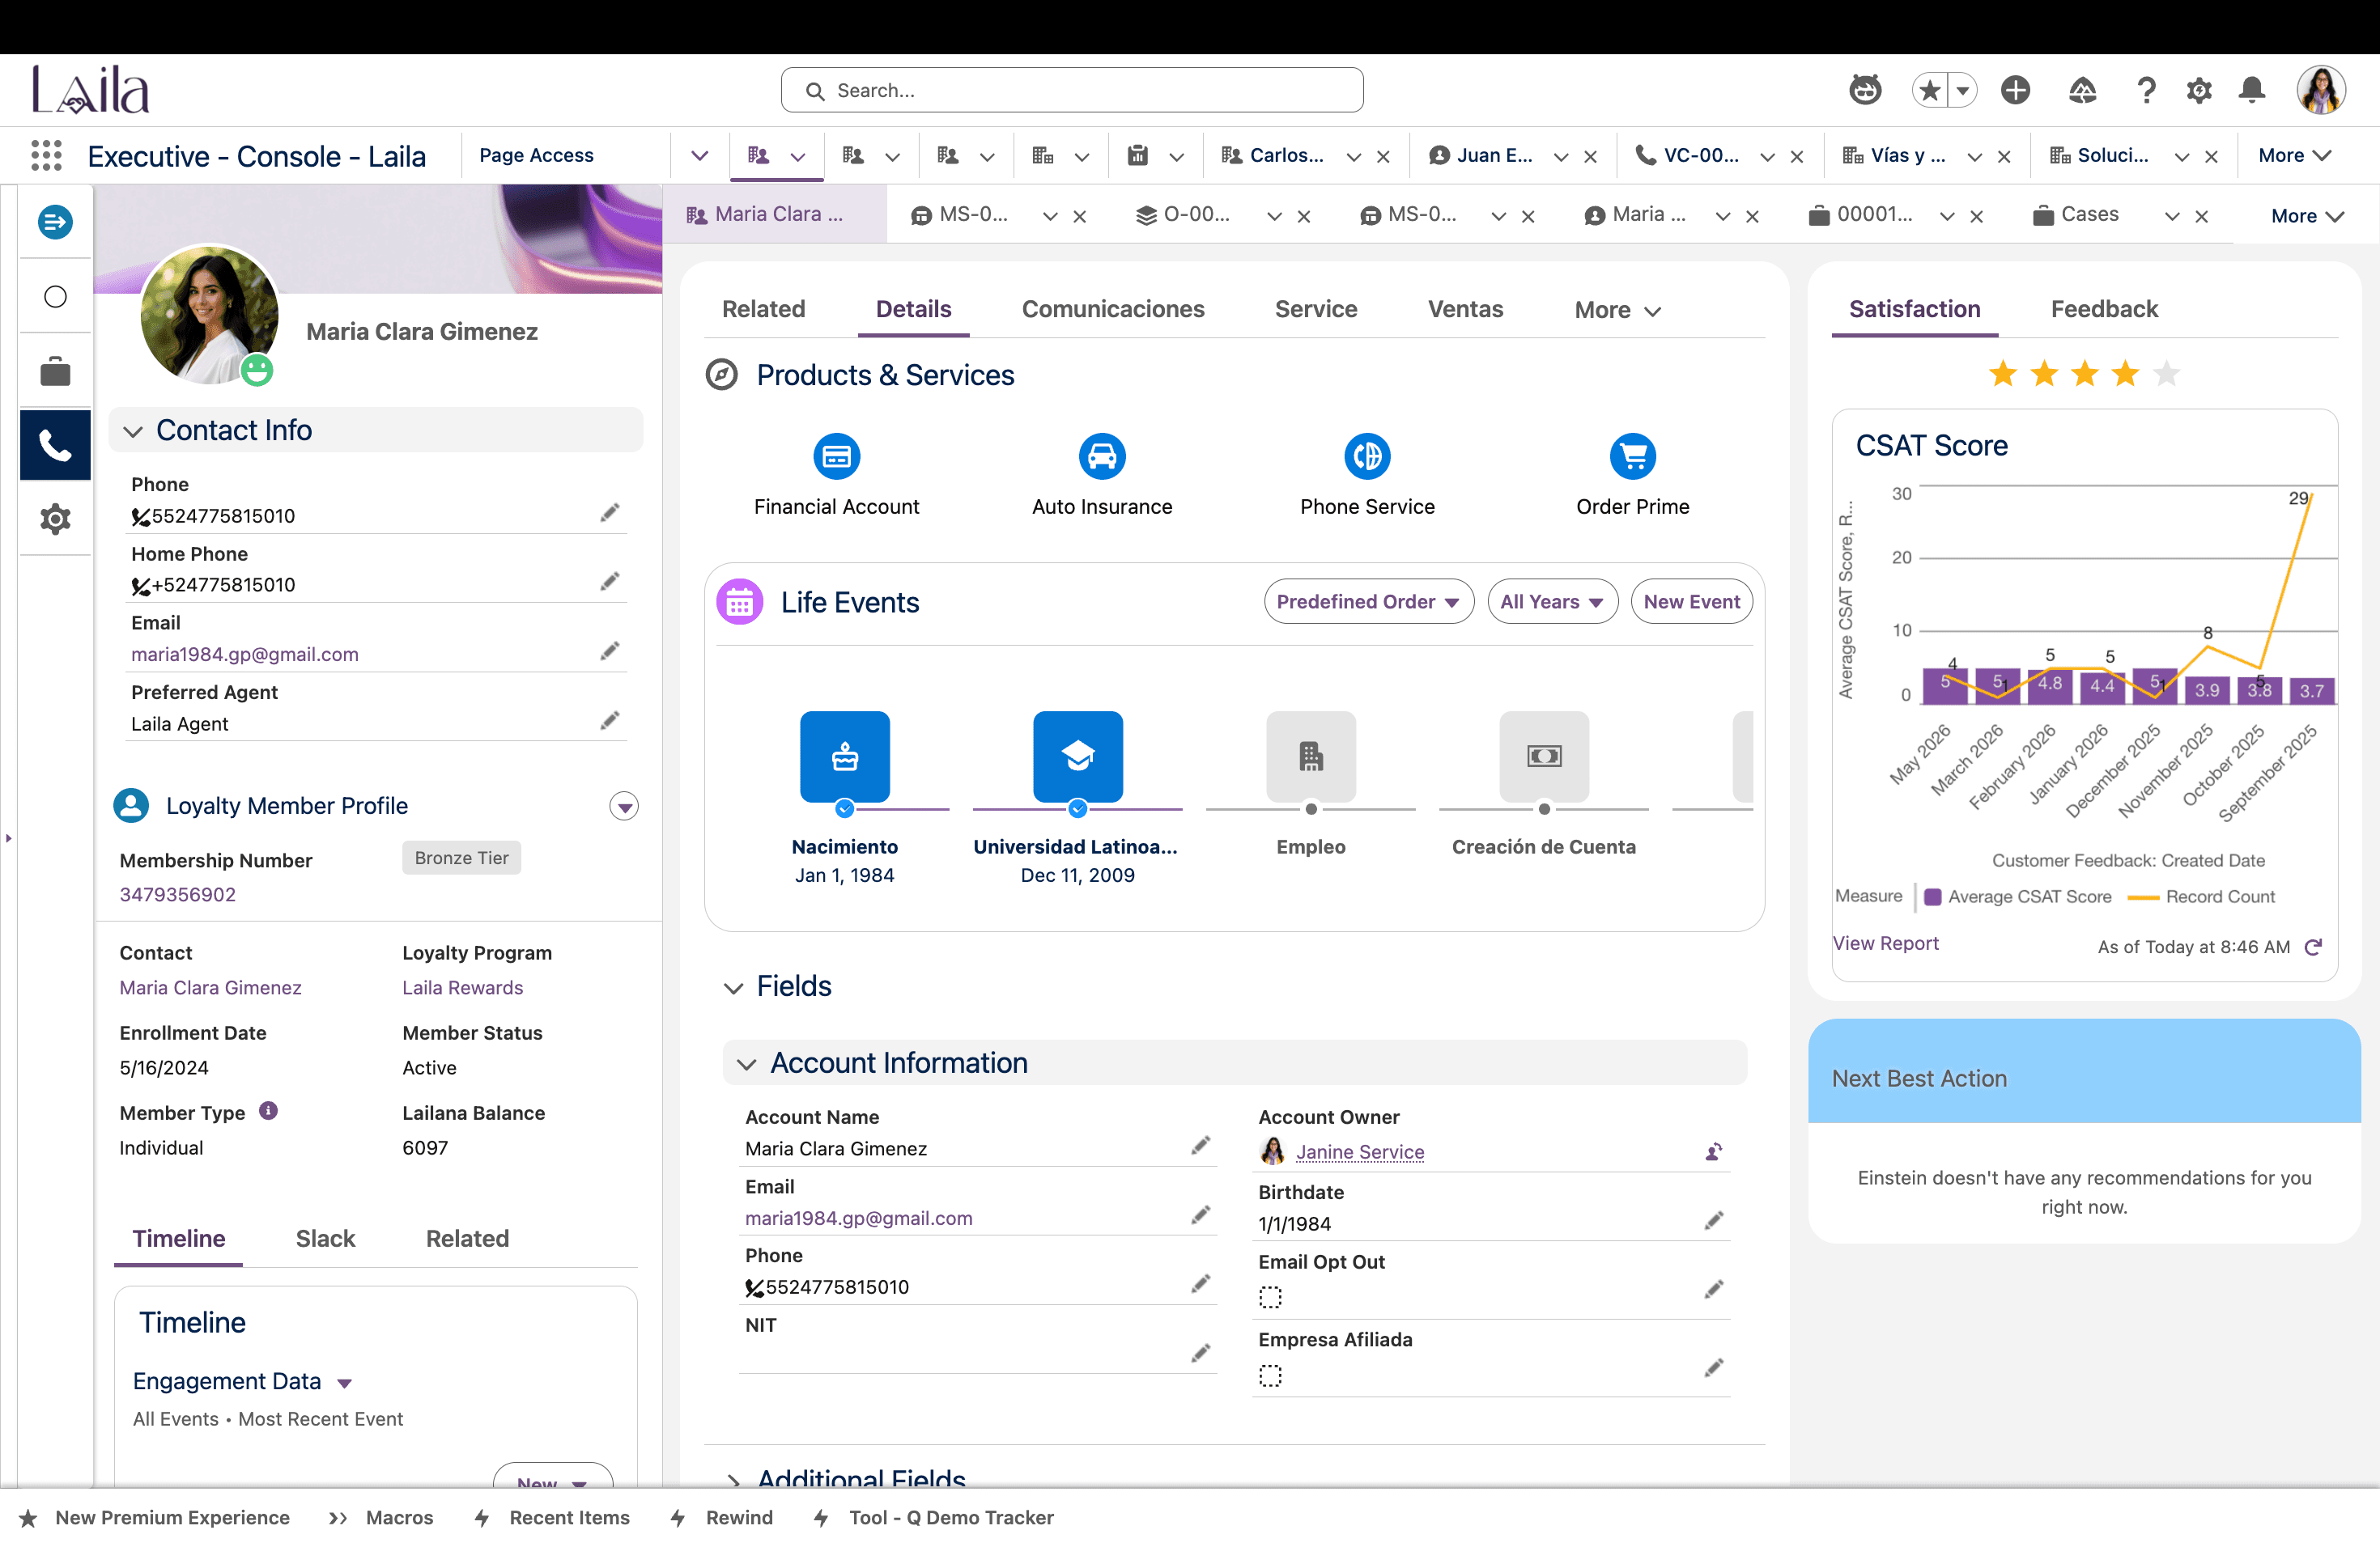Open the Janine Service owner link
2380x1547 pixels.
[1360, 1151]
